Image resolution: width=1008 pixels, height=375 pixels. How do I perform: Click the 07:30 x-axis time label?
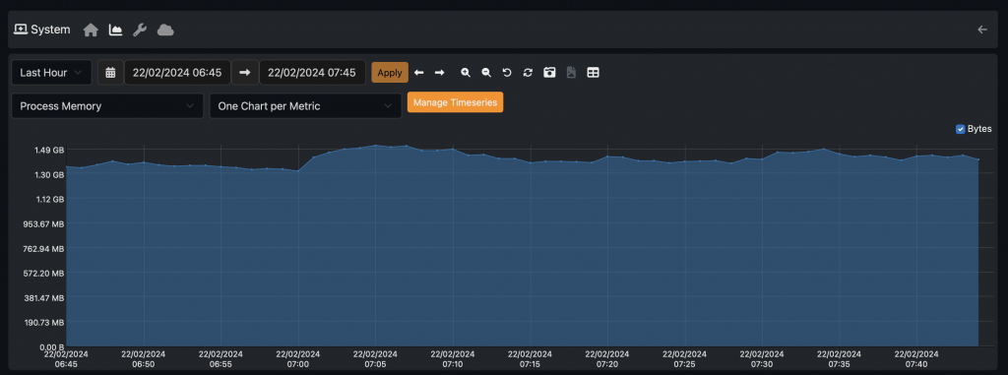coord(762,359)
